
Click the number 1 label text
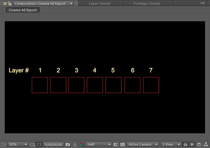click(x=40, y=70)
